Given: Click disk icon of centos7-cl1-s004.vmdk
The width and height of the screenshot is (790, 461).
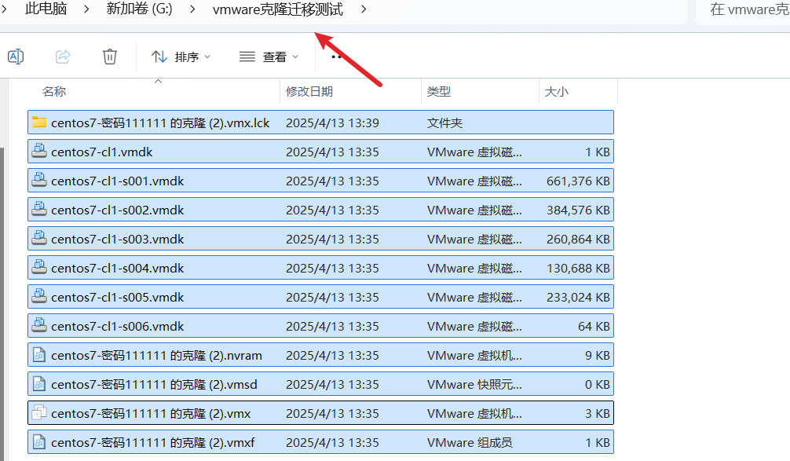Looking at the screenshot, I should pyautogui.click(x=38, y=267).
